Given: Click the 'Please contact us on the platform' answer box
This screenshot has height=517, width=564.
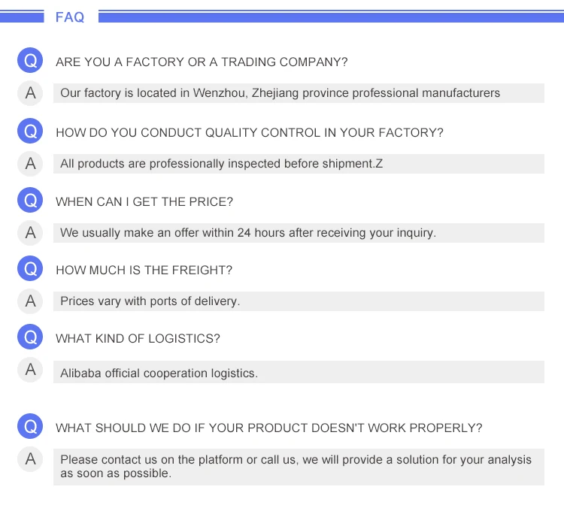Looking at the screenshot, I should click(298, 467).
